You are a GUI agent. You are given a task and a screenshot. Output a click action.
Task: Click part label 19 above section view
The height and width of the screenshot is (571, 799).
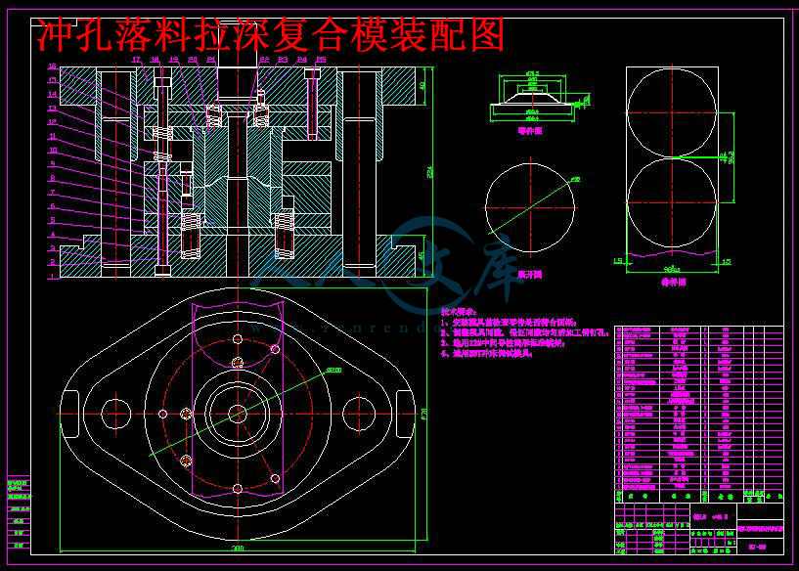click(x=174, y=60)
